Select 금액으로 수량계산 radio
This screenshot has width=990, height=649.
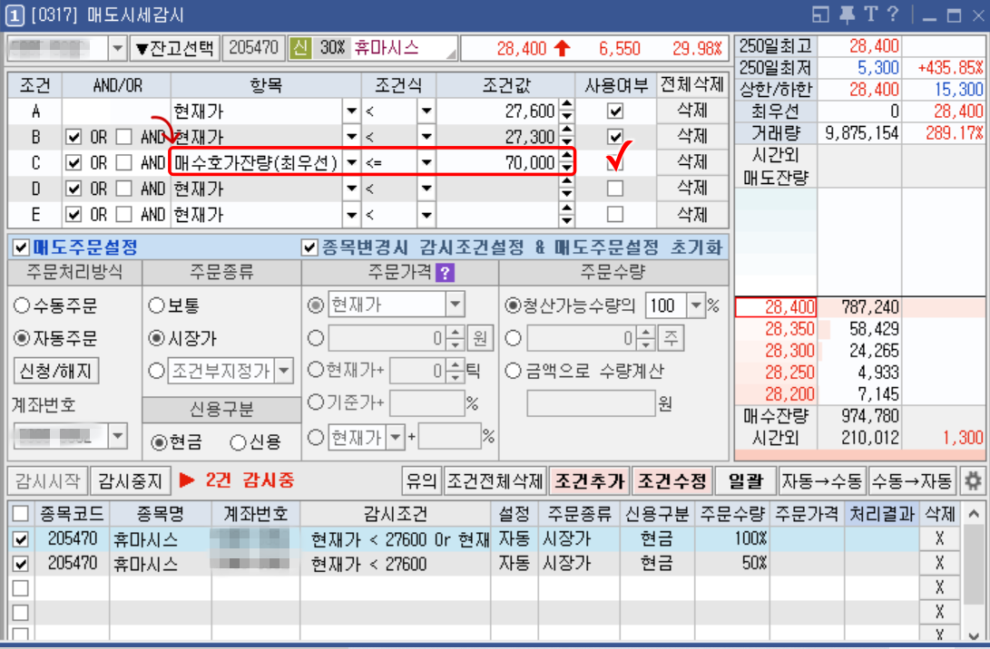[x=514, y=371]
